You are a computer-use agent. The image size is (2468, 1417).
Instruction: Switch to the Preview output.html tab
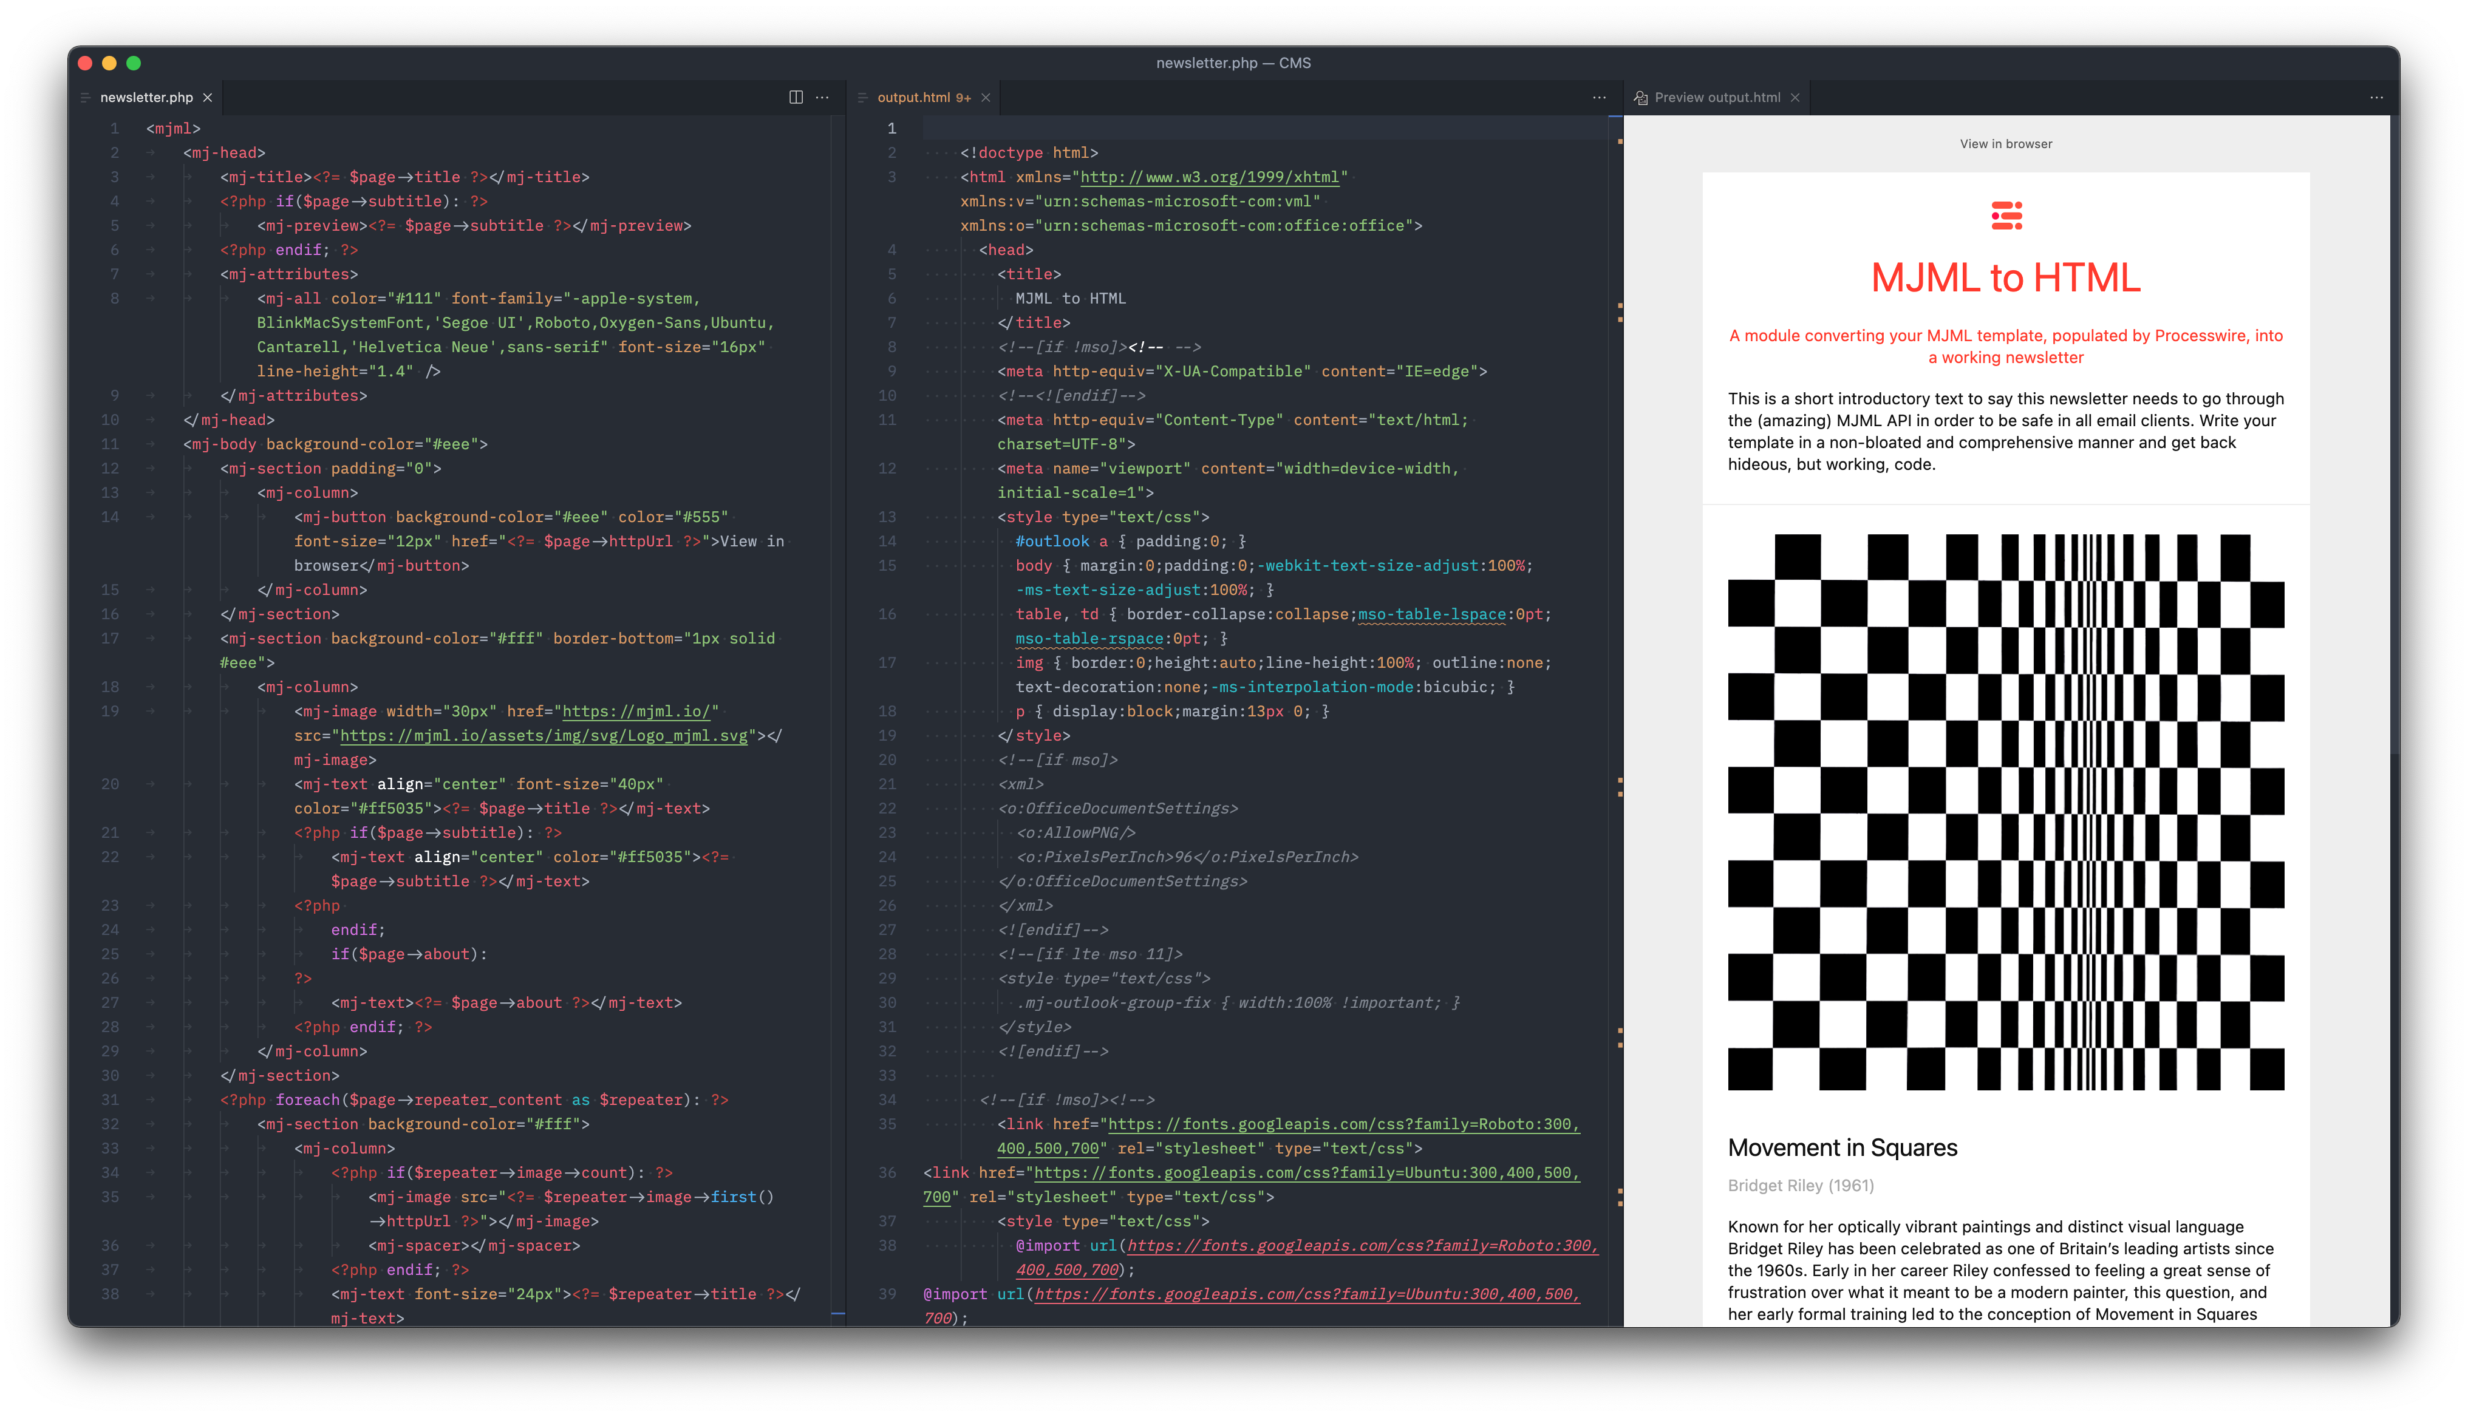[1717, 97]
